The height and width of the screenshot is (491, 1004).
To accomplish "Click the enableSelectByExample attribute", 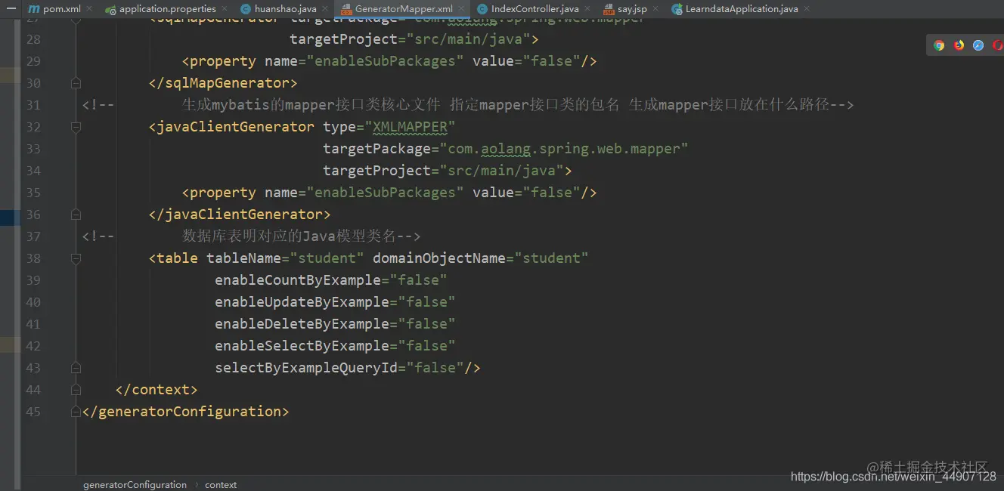I will click(302, 346).
